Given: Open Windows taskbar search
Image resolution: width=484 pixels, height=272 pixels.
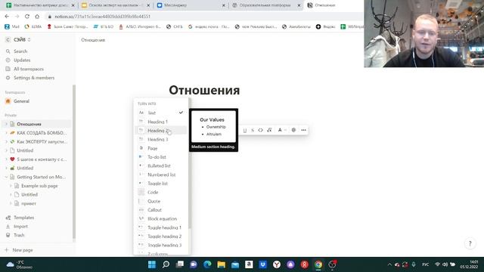Looking at the screenshot, I should click(x=166, y=264).
